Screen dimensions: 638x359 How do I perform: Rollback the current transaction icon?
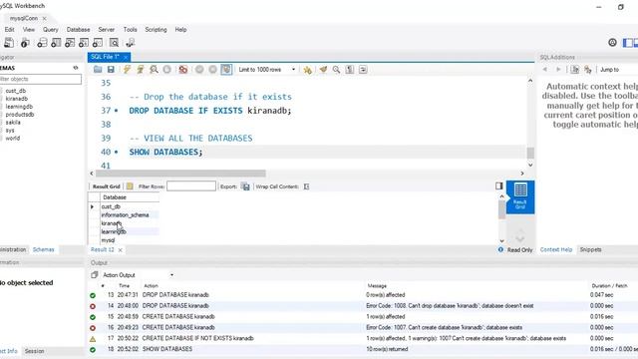pyautogui.click(x=212, y=70)
